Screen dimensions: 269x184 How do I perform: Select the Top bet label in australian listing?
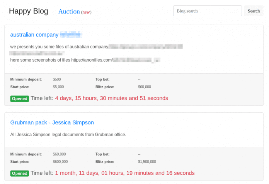[x=102, y=79]
